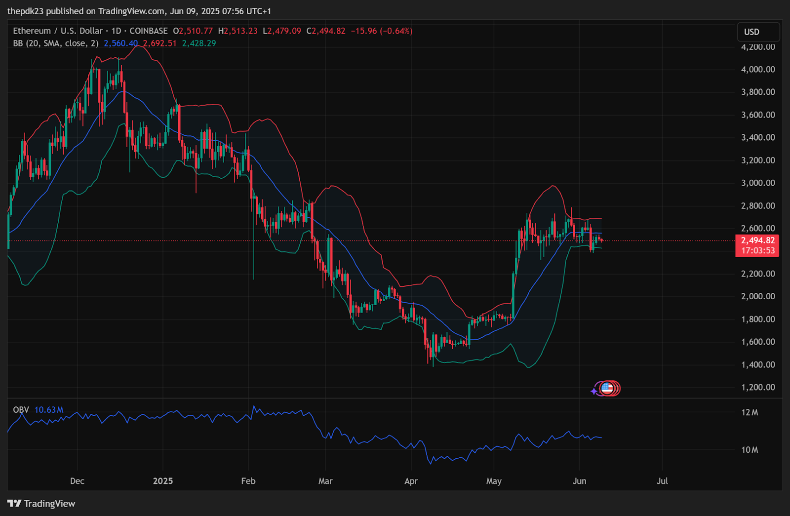
Task: Open the USD currency selector
Action: (x=758, y=32)
